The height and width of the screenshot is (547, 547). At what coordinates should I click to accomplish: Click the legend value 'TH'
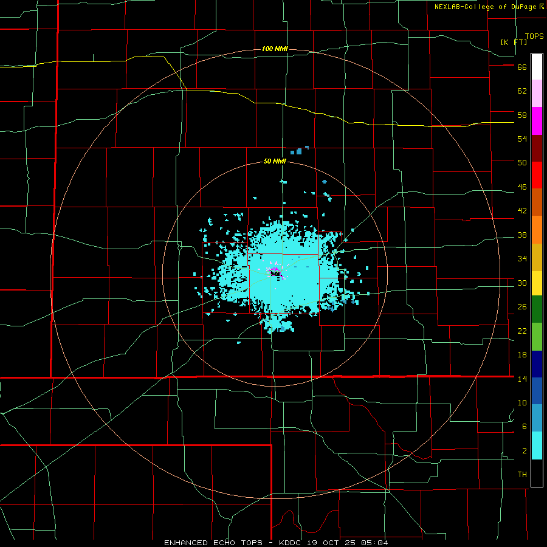pyautogui.click(x=522, y=475)
